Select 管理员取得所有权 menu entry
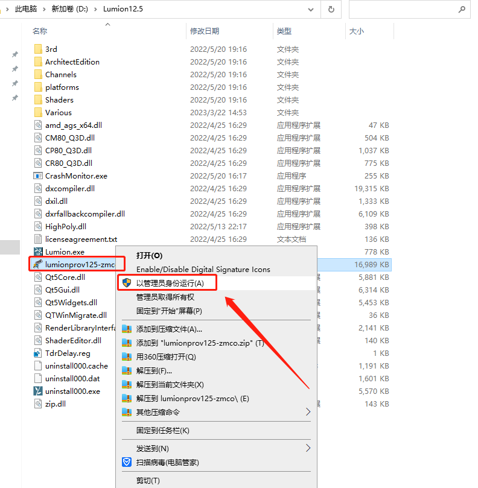 point(217,297)
